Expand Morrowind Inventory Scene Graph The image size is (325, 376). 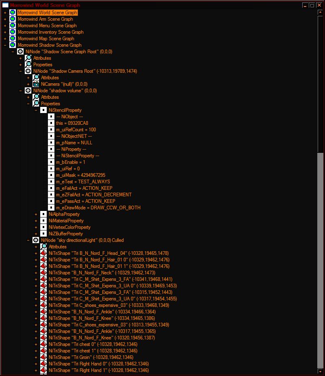click(x=5, y=32)
